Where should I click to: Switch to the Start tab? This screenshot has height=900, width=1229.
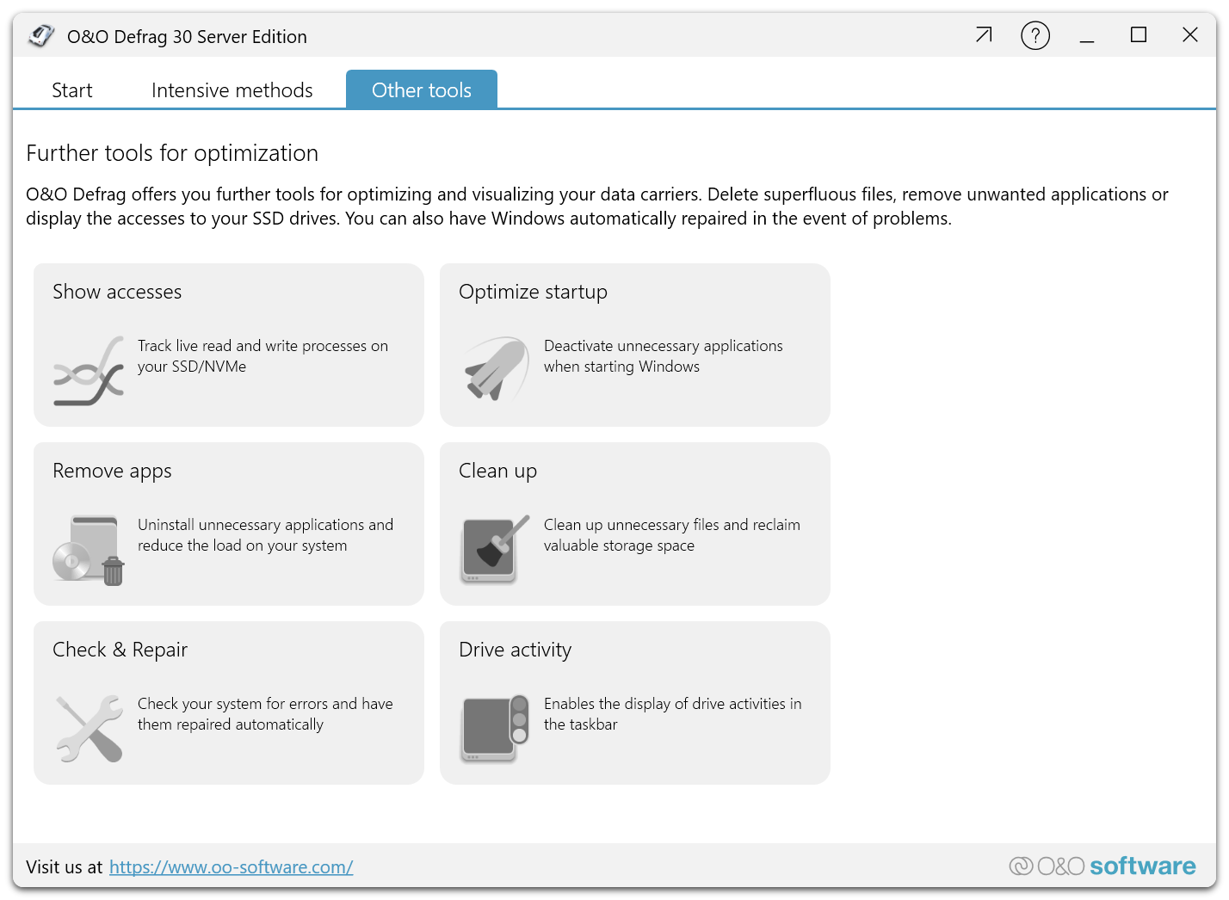[x=72, y=90]
